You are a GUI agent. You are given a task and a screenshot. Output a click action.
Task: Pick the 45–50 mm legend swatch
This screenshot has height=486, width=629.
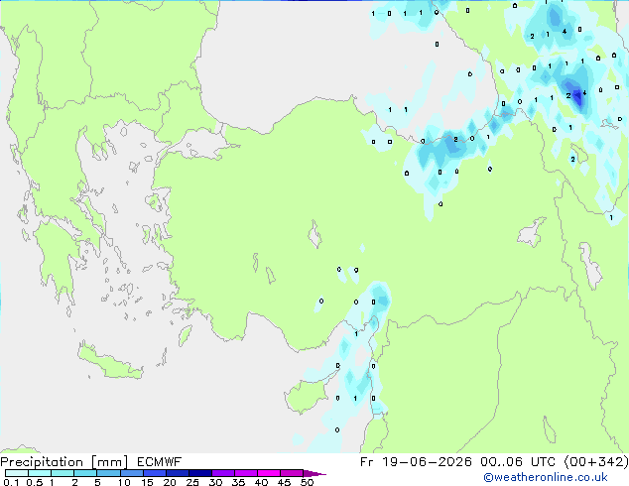(x=292, y=473)
